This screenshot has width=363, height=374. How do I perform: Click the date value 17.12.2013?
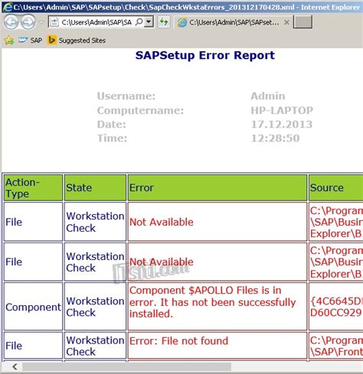click(x=282, y=125)
